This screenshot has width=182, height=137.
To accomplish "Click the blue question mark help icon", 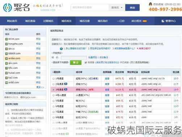I will [x=61, y=49].
